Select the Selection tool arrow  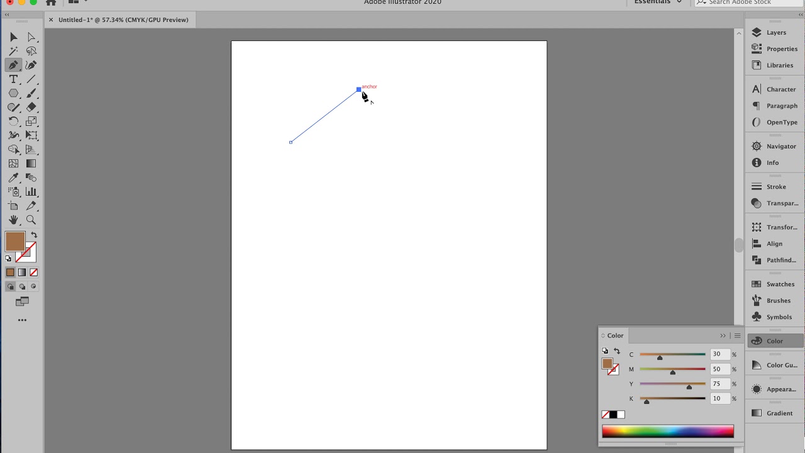point(13,37)
